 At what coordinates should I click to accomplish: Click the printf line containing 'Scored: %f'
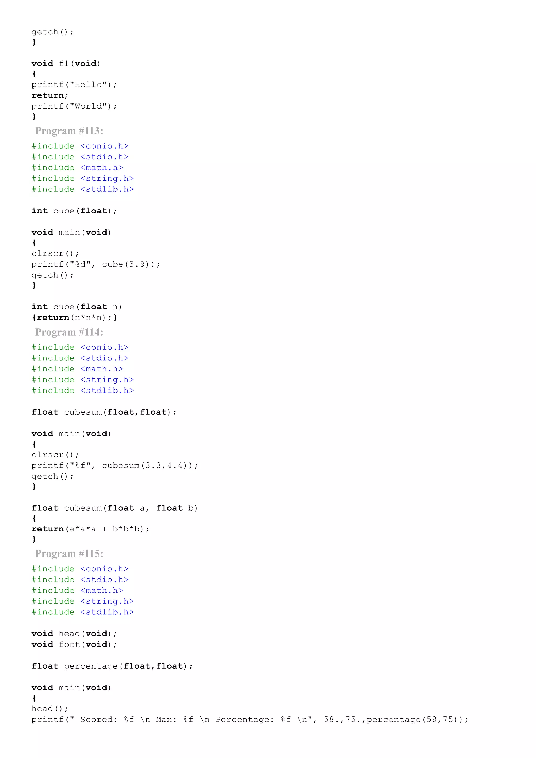click(250, 720)
